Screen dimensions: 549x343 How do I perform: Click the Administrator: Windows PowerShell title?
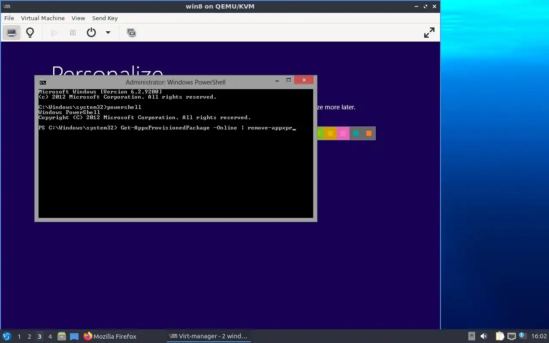pyautogui.click(x=175, y=82)
